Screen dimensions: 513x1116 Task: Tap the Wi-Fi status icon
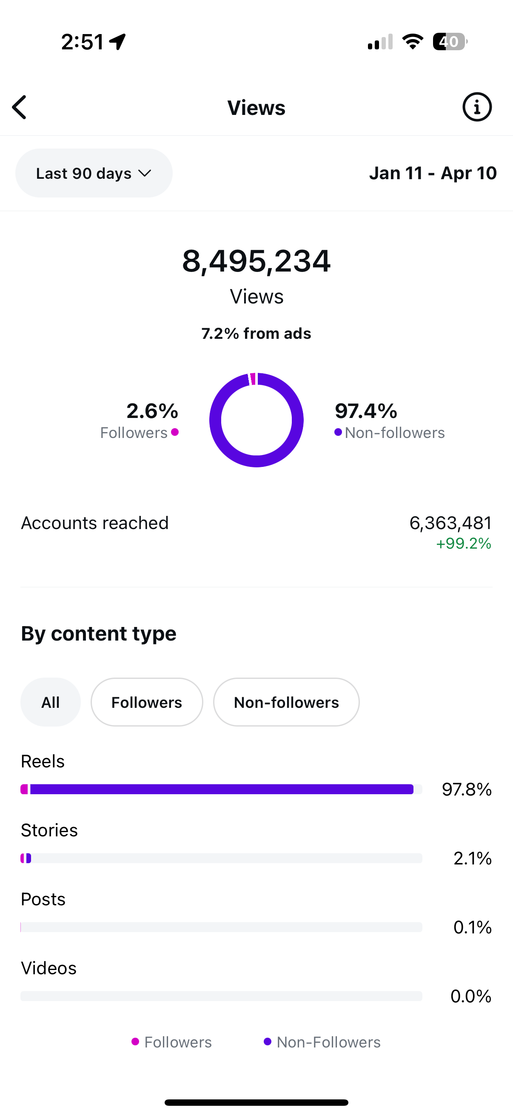click(413, 42)
